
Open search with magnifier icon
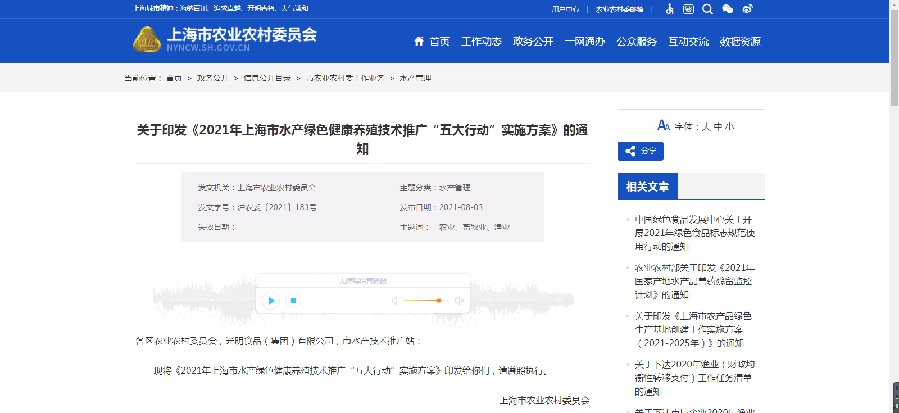tap(707, 9)
